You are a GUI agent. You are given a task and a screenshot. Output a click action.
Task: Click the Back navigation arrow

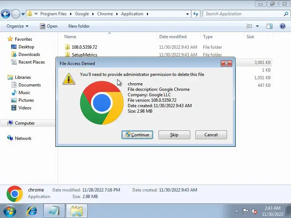click(5, 14)
